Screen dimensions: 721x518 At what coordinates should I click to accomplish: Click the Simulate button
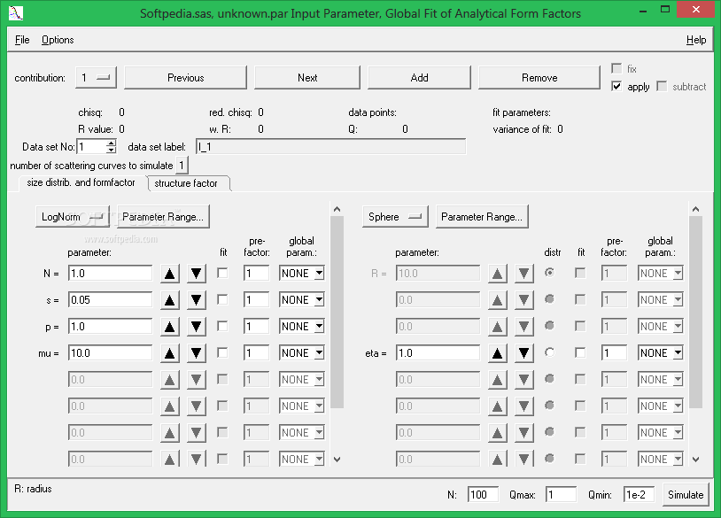tap(686, 495)
